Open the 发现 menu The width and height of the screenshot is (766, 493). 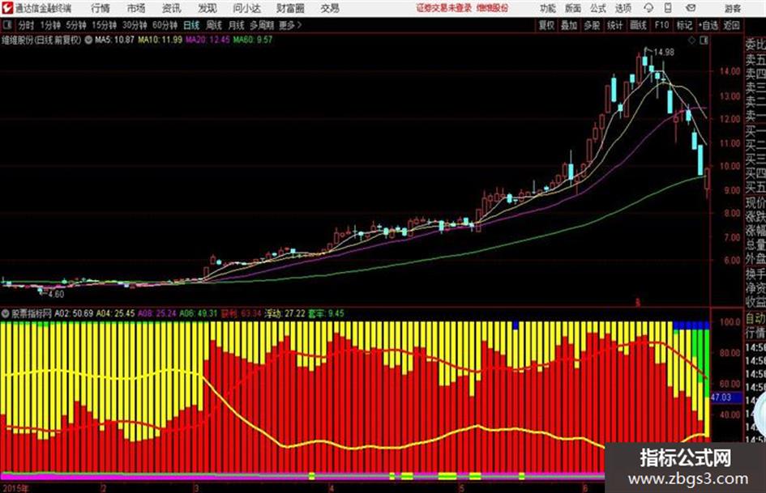click(x=208, y=8)
